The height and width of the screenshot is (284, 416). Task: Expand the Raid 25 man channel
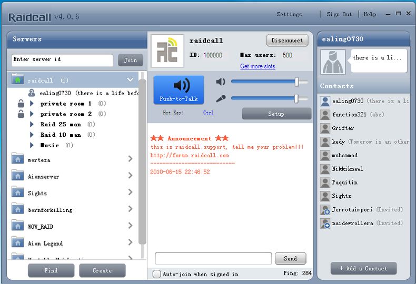(32, 125)
